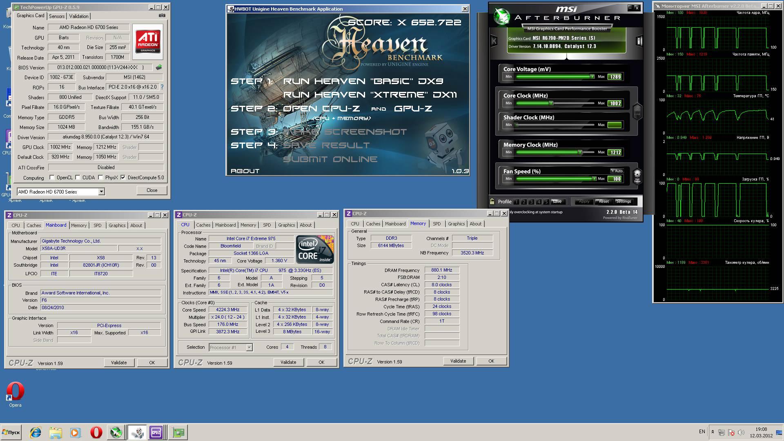Switch to Validation tab in GPU-Z
This screenshot has height=441, width=784.
point(79,16)
